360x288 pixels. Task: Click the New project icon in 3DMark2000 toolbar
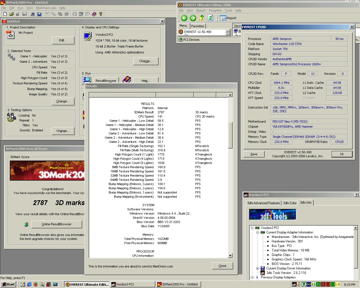coord(5,14)
